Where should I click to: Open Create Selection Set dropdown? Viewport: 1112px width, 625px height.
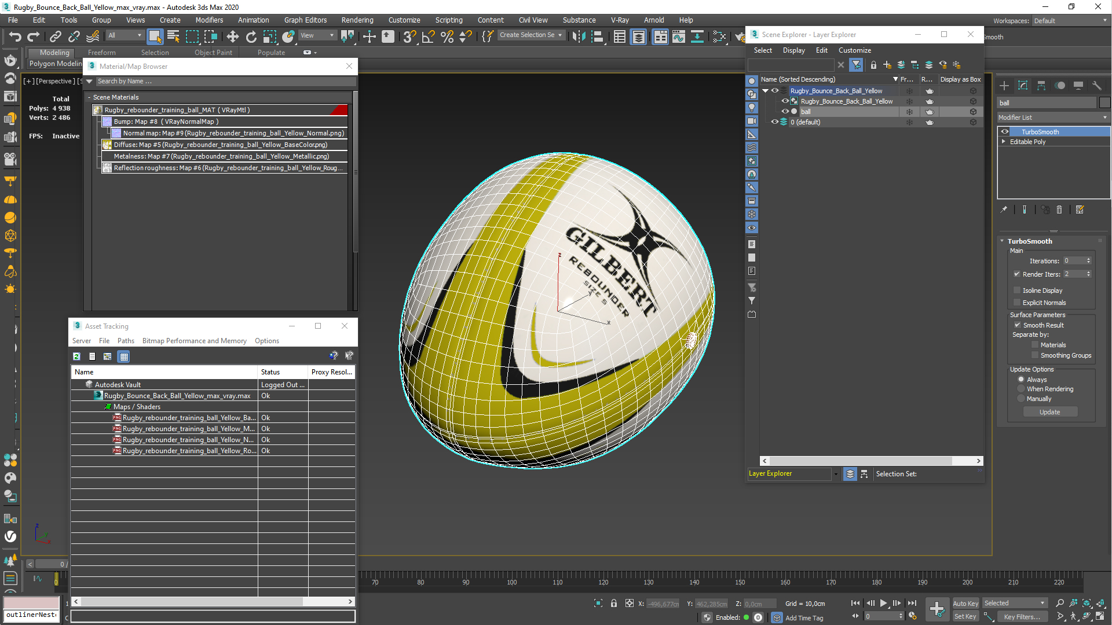(x=531, y=35)
